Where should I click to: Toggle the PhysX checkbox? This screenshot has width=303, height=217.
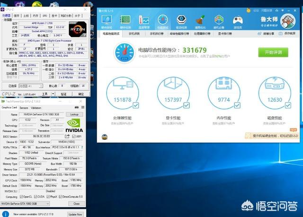[48, 197]
